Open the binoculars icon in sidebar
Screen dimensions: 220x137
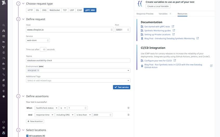coord(4,31)
